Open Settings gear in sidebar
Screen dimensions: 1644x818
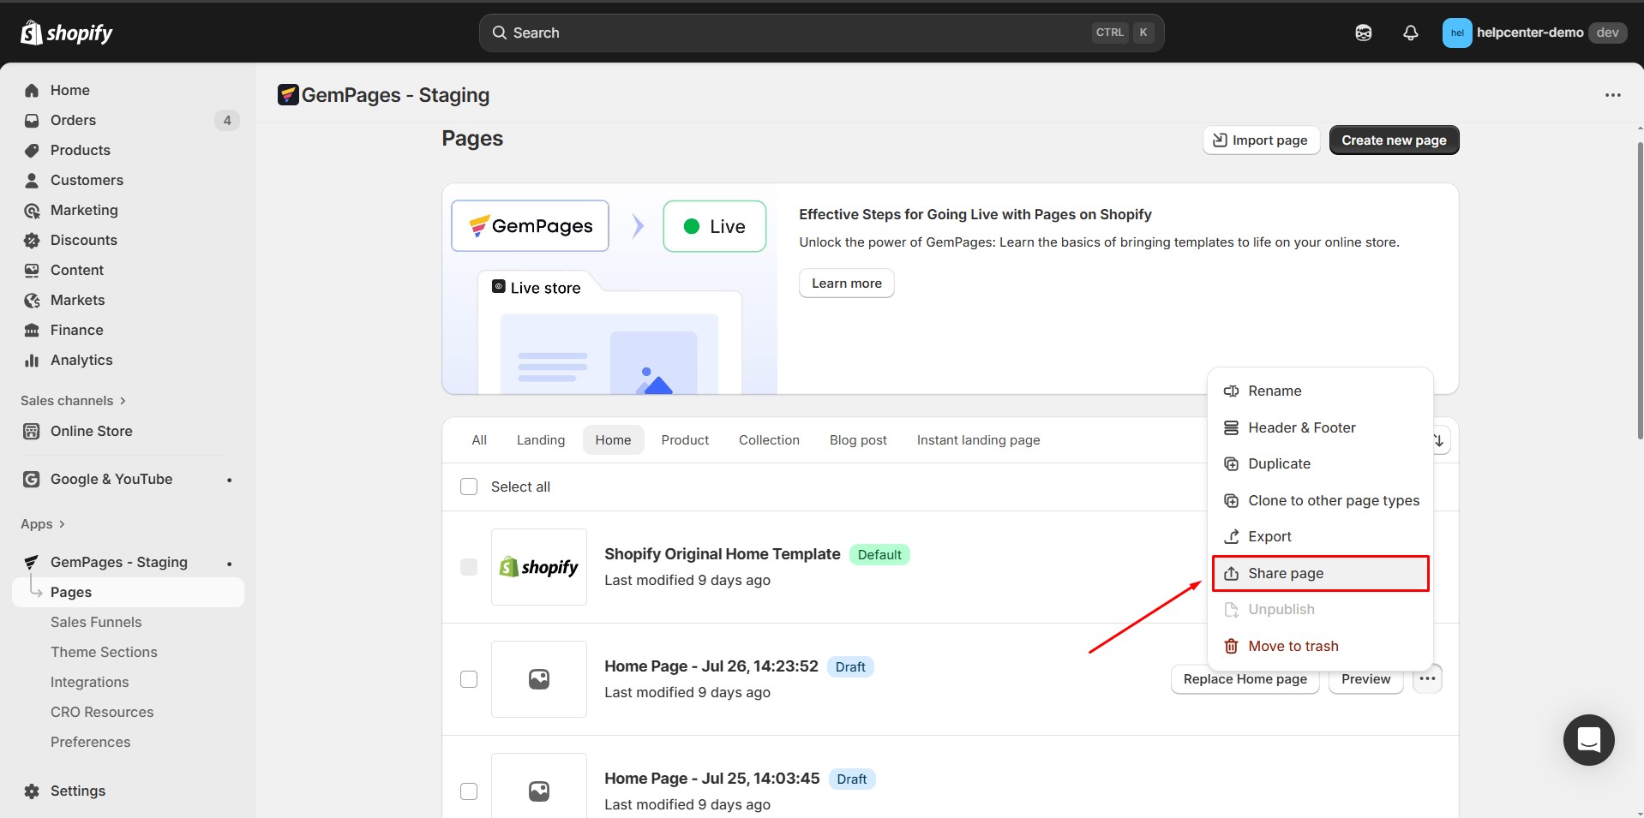point(33,791)
